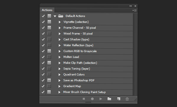Toggle checkmark for Vignette (selection)

click(43, 22)
